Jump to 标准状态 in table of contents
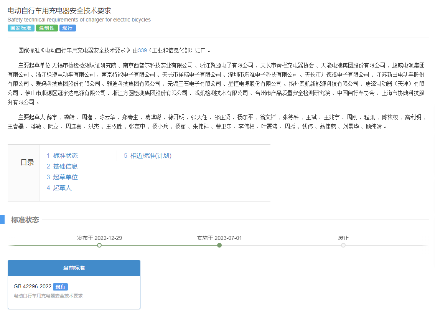The width and height of the screenshot is (435, 322). click(65, 155)
